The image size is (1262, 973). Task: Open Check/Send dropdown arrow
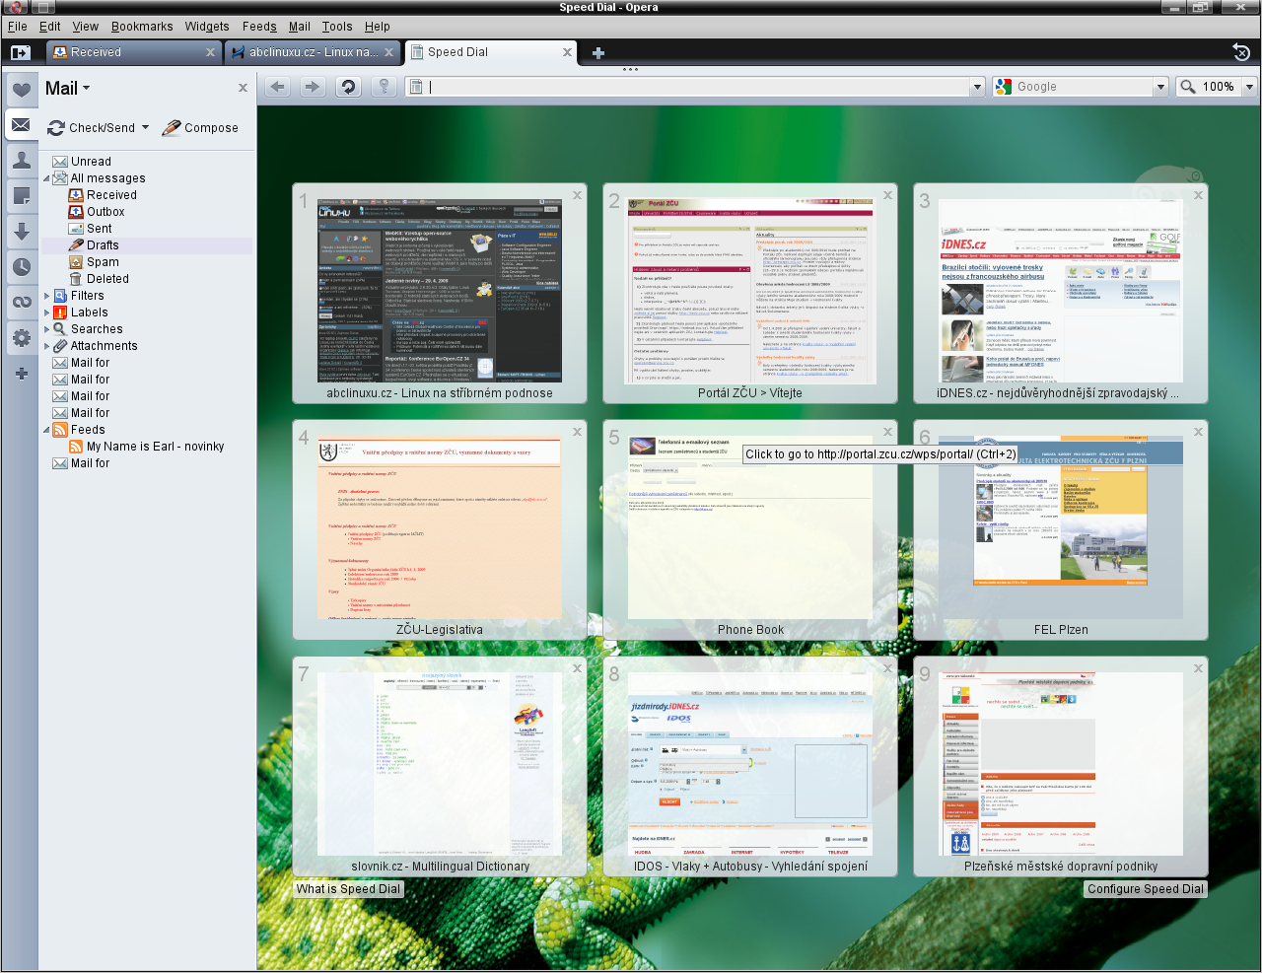[145, 127]
